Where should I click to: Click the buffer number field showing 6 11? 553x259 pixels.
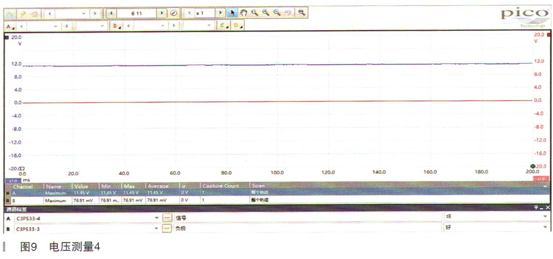(x=137, y=13)
